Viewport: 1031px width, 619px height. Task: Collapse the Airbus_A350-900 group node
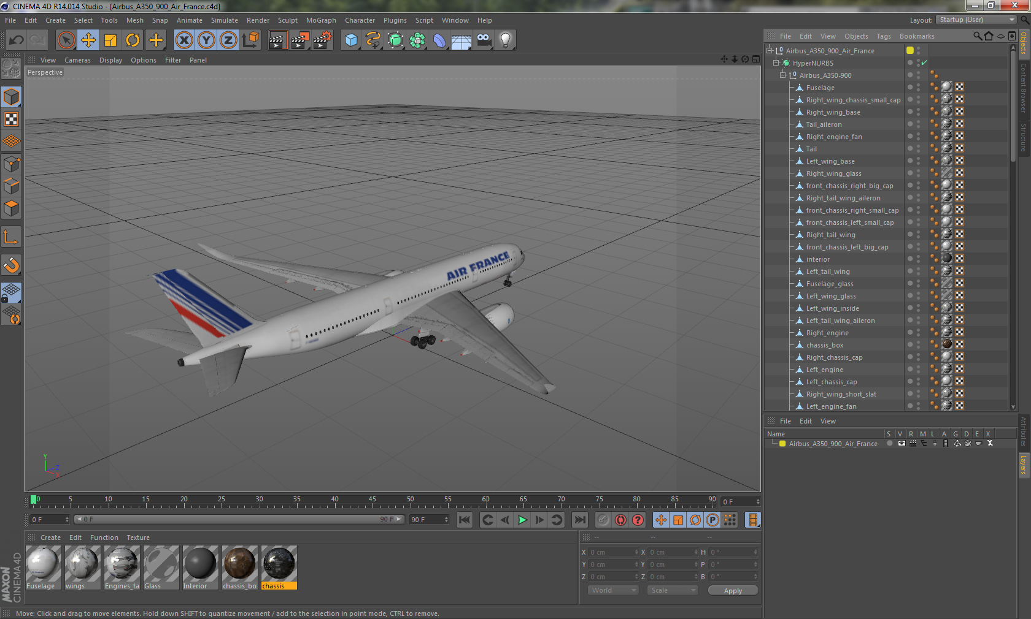pos(783,75)
